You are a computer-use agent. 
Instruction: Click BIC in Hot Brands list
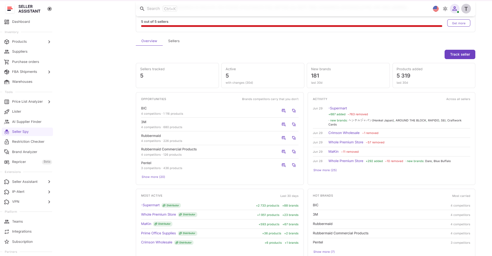316,205
